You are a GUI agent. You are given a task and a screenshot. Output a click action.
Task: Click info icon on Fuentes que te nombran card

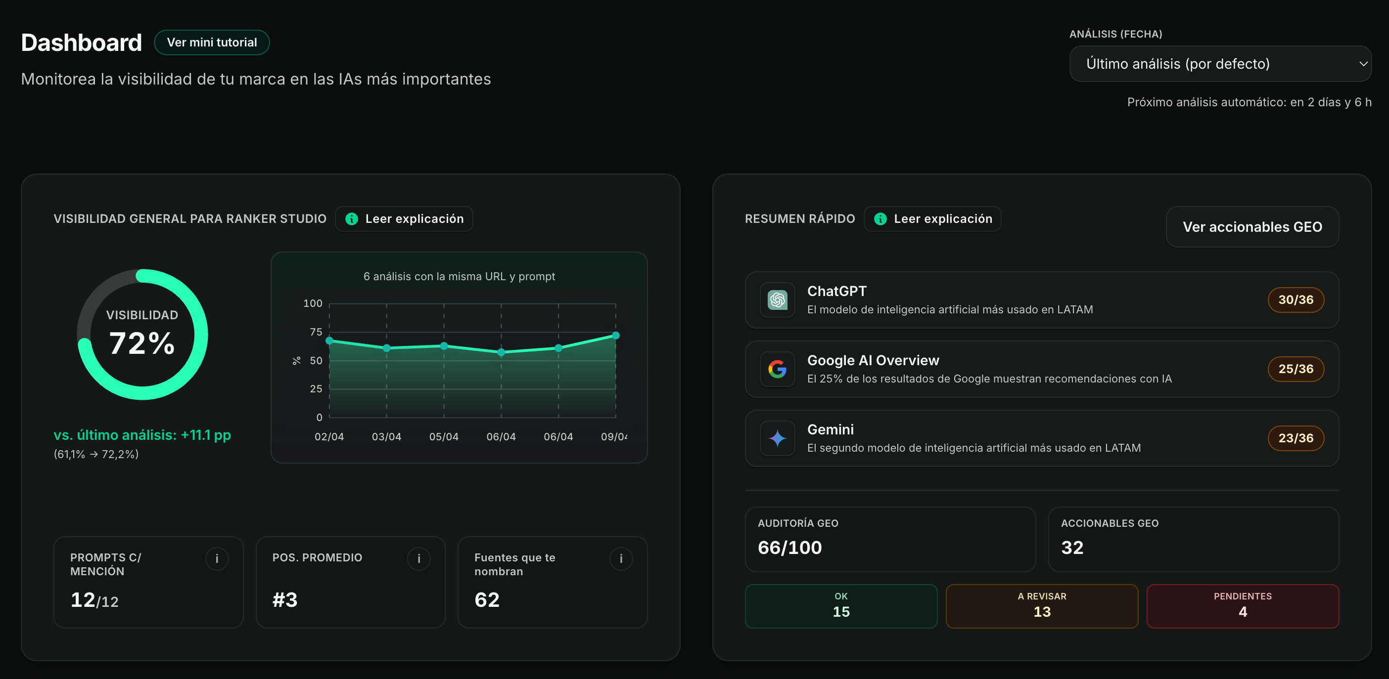point(621,559)
